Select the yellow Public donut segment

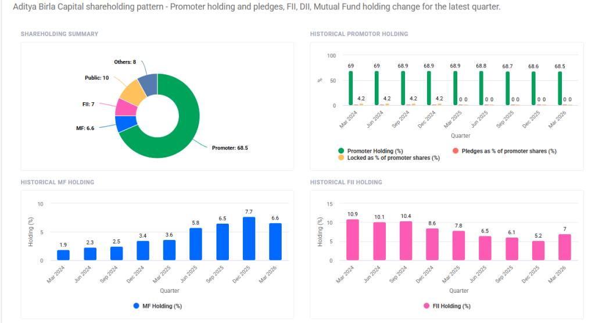tap(133, 91)
